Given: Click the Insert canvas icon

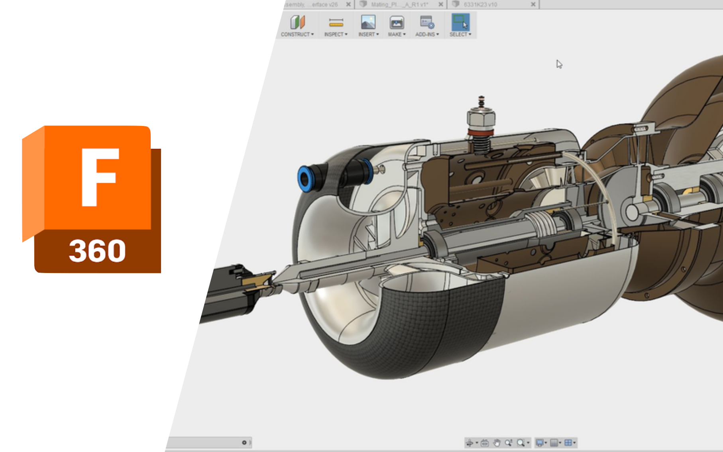Looking at the screenshot, I should [x=368, y=22].
